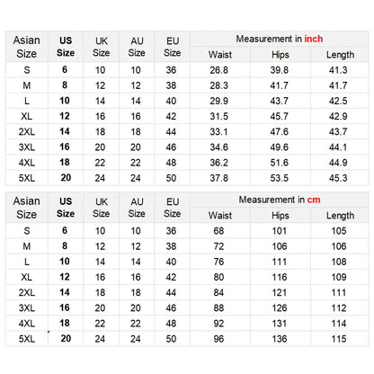The height and width of the screenshot is (374, 374).
Task: Select the EU Size header in top table
Action: point(173,47)
